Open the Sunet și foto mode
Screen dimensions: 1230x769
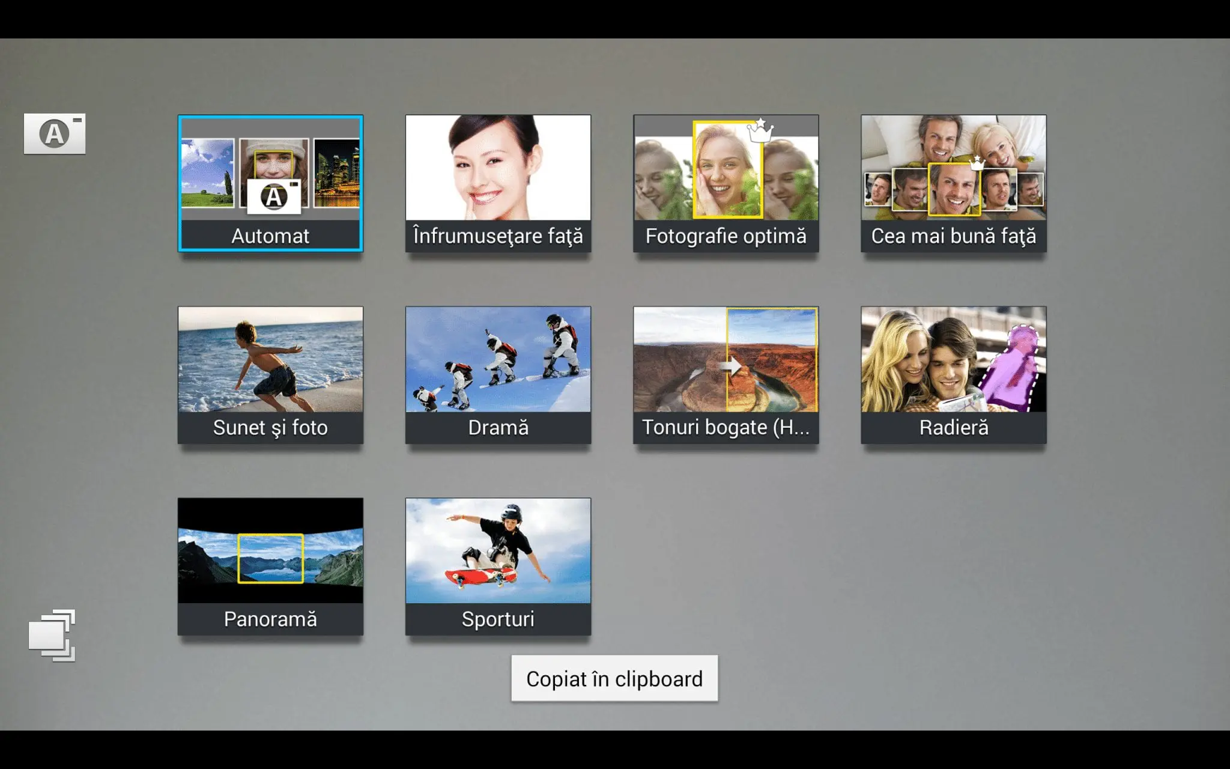(270, 375)
